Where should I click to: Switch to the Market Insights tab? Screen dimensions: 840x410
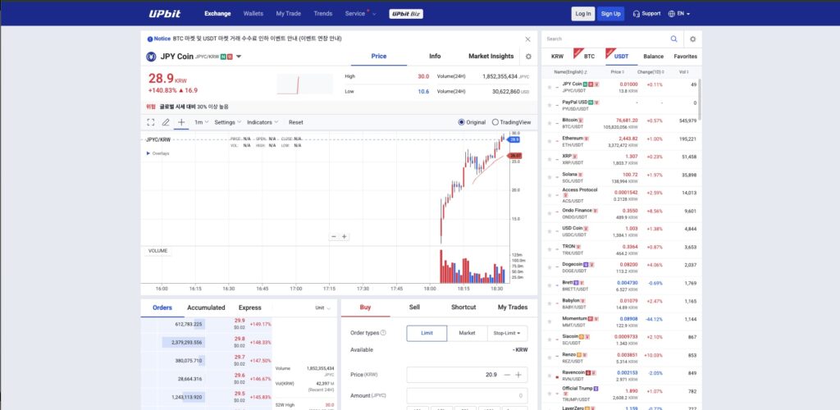(491, 57)
